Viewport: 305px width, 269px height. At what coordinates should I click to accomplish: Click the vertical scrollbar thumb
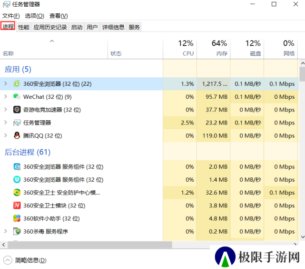302,74
